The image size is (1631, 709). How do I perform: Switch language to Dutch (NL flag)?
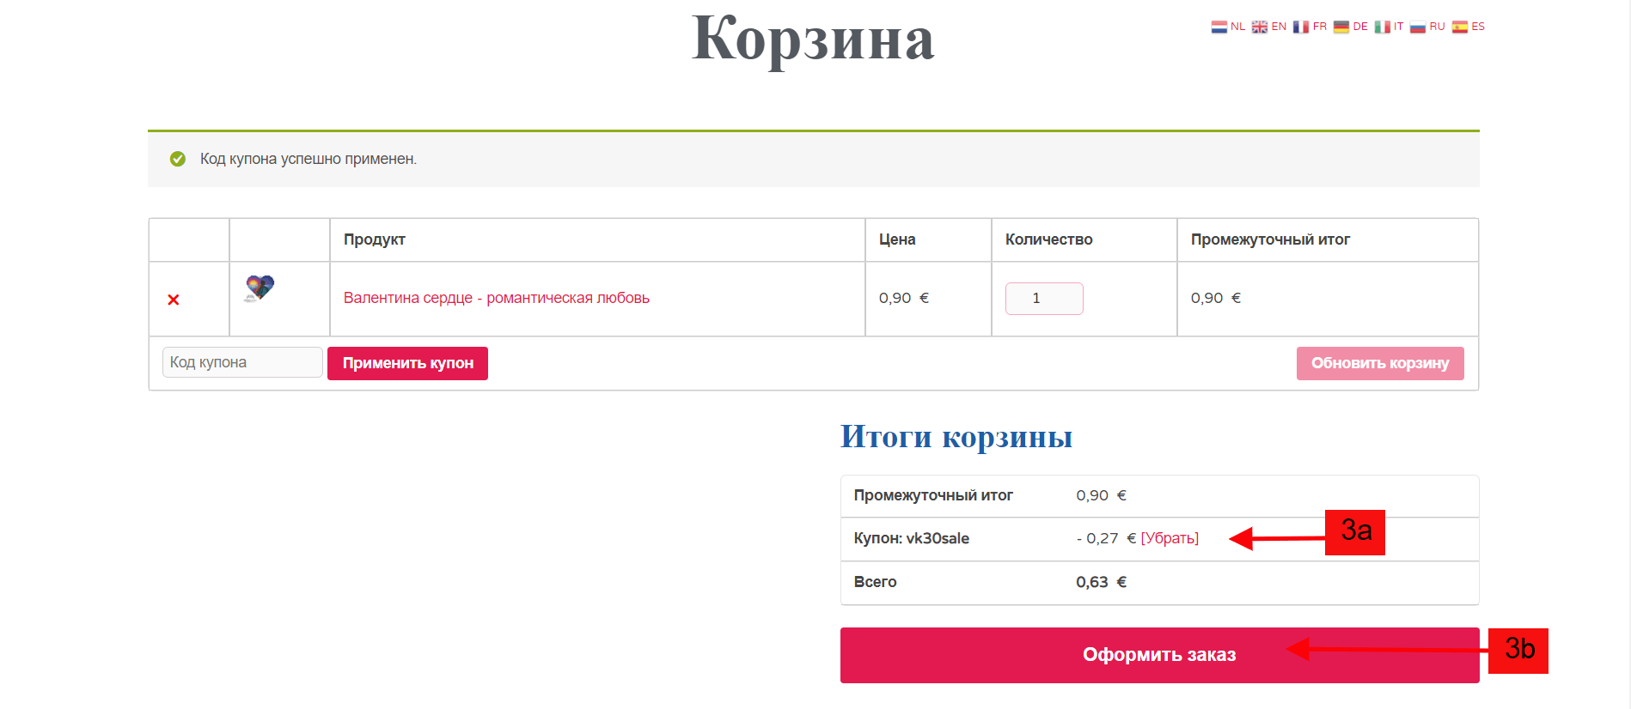(x=1228, y=27)
